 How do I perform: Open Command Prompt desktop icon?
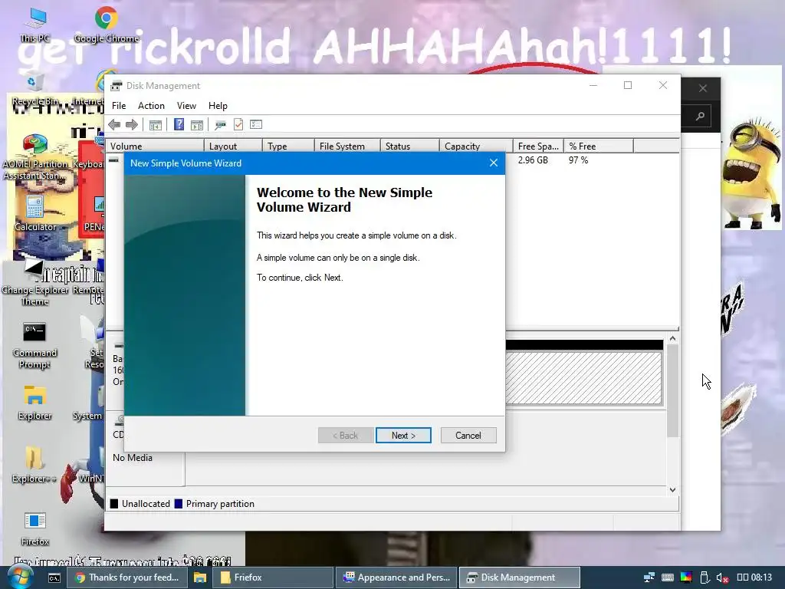coord(34,346)
